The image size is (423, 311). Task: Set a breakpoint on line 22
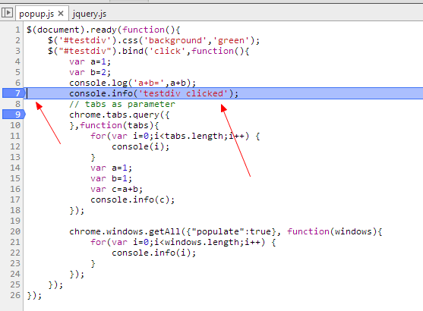(15, 253)
